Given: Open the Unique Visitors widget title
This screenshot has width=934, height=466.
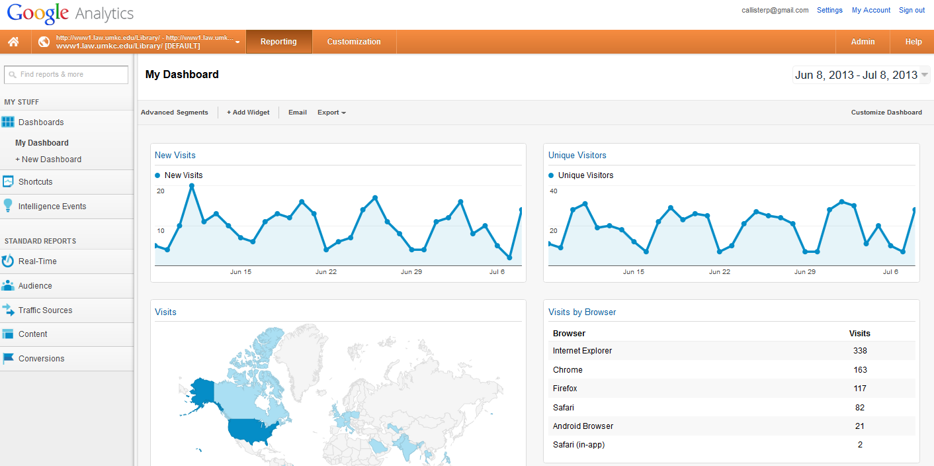Looking at the screenshot, I should [x=577, y=156].
